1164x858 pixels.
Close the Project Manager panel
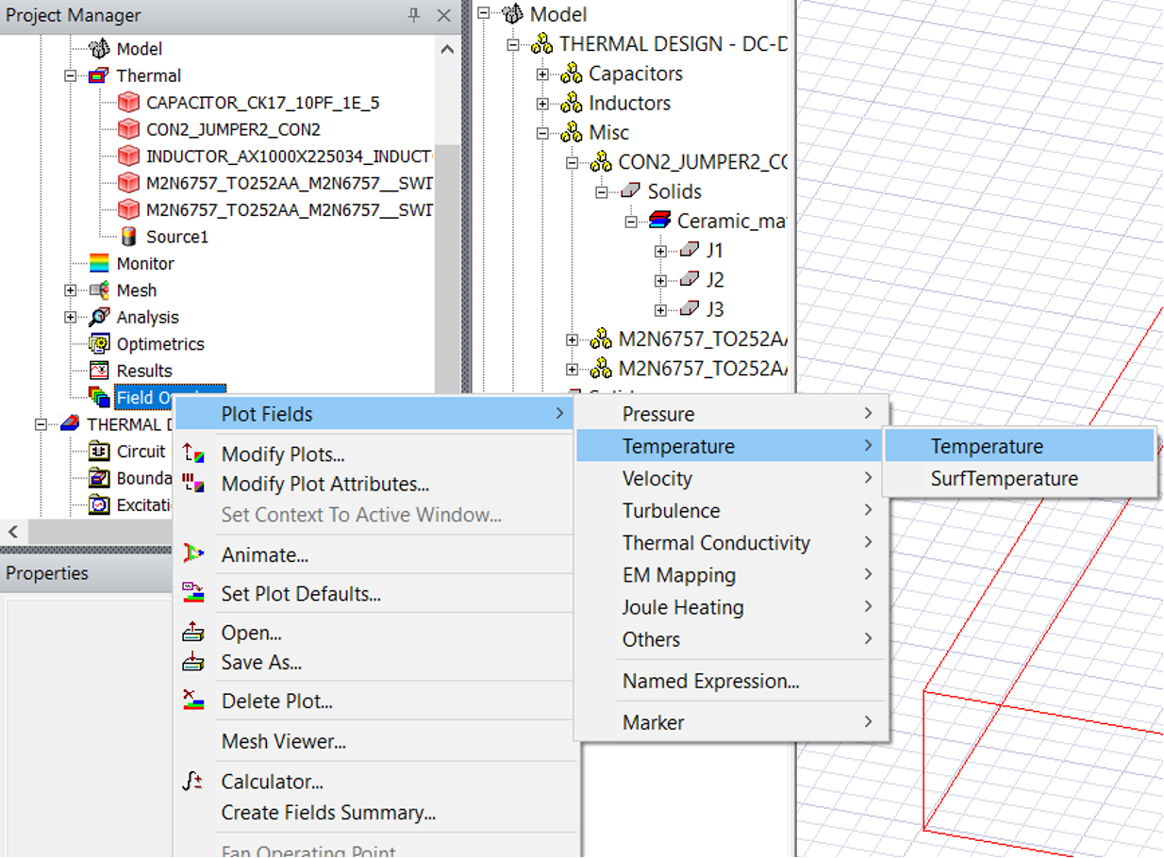[444, 15]
